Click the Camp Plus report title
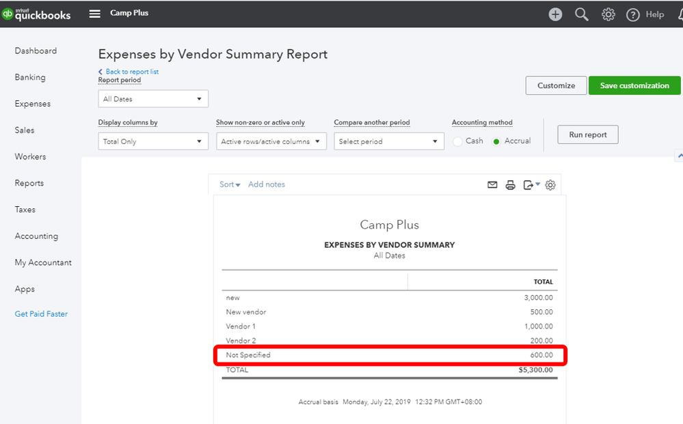 click(x=390, y=225)
